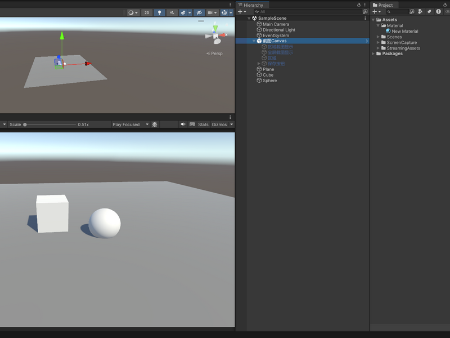Toggle Gizmos globe icon in Scene view
This screenshot has height=338, width=450.
(224, 12)
